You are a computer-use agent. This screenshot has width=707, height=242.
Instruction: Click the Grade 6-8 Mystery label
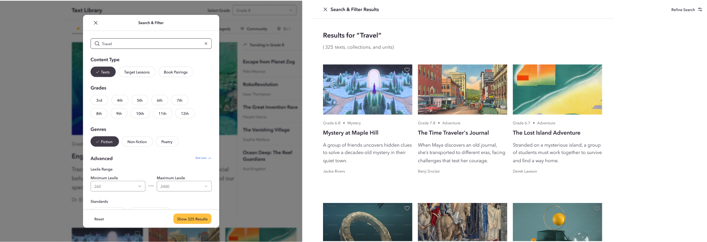point(342,123)
